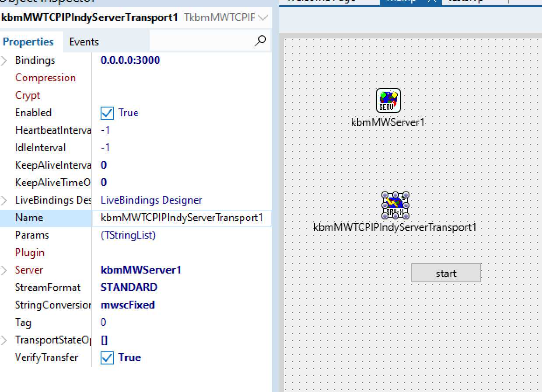This screenshot has height=392, width=542.
Task: Select the StreamFormat property label
Action: click(48, 288)
